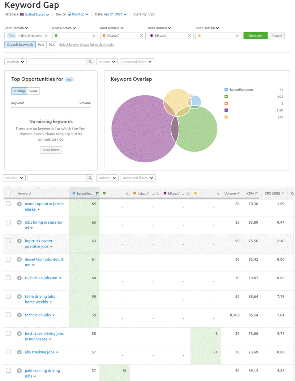Toggle halvorlines.com checkbox in Keyword Overlap legend

coord(226,90)
